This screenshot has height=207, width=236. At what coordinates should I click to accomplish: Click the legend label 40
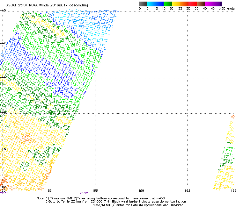(205, 9)
